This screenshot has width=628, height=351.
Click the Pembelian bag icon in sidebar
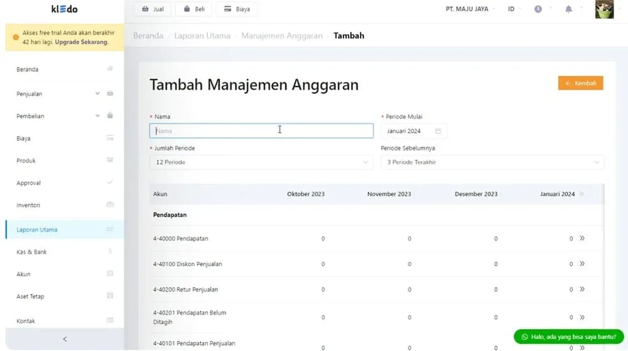coord(110,116)
